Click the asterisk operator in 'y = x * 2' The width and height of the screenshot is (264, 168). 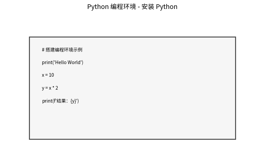54,87
